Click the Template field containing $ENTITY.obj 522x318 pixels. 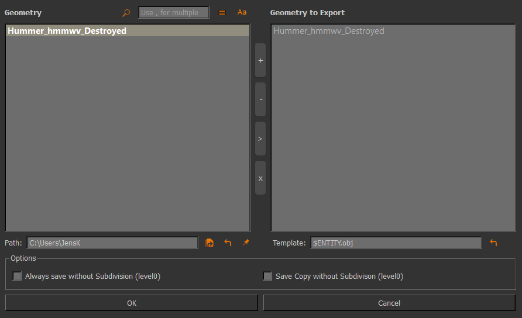(396, 243)
